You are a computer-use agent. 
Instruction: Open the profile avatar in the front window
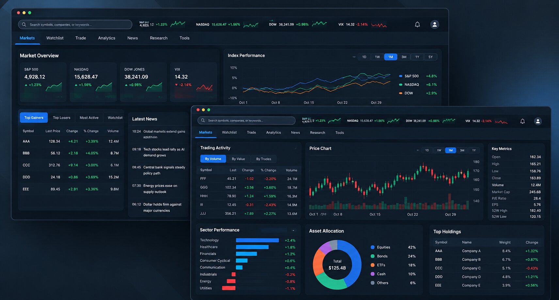point(538,121)
